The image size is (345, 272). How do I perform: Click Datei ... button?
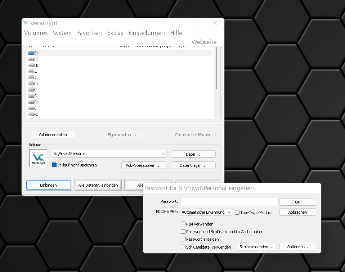pos(193,154)
